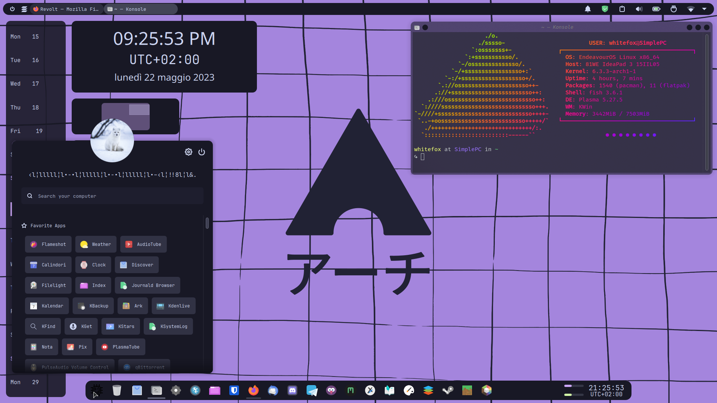Open Telegram from the dock

coord(312,390)
